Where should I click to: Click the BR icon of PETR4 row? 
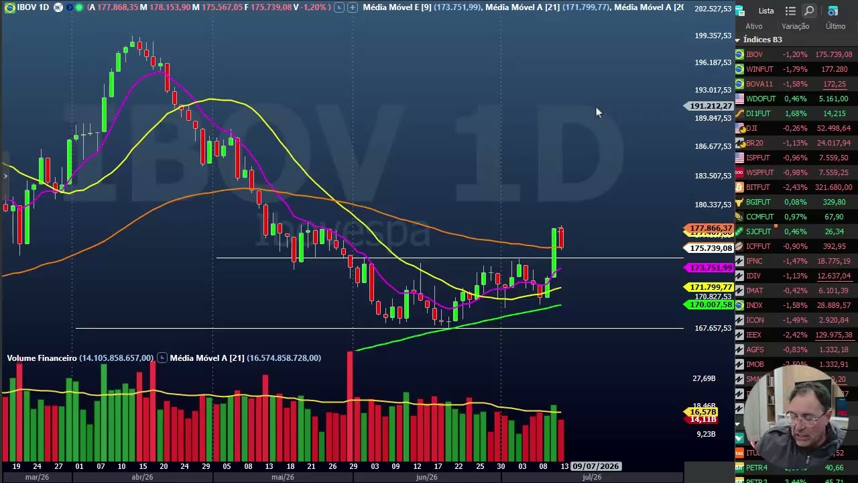click(x=739, y=468)
